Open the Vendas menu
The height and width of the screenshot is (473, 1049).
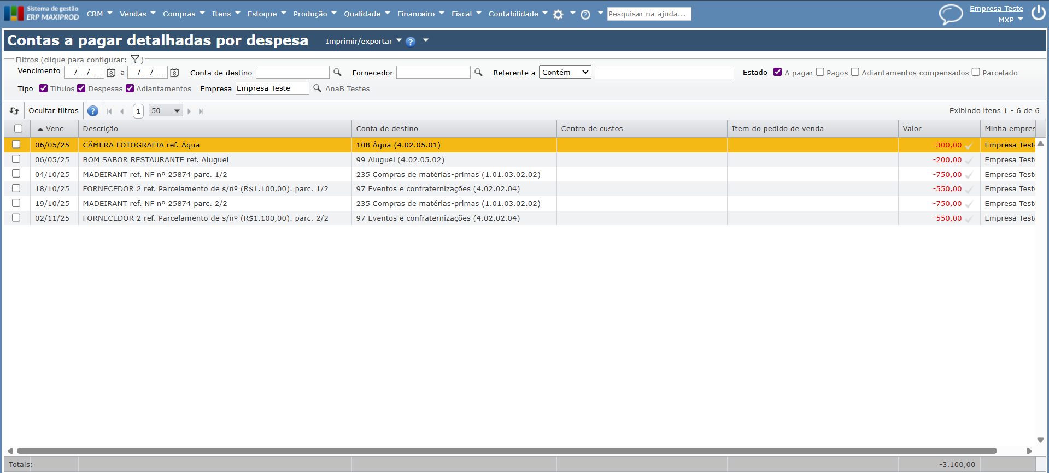pyautogui.click(x=138, y=14)
